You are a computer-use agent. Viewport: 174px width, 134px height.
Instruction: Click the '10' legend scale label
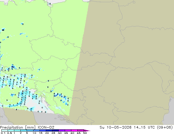click(34, 133)
